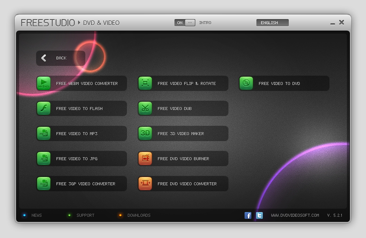
Task: Open the Twitter page icon
Action: 259,215
